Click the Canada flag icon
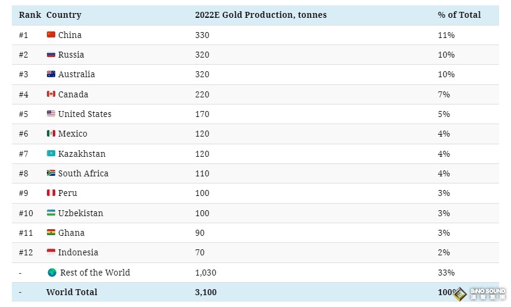The width and height of the screenshot is (511, 307). [51, 94]
